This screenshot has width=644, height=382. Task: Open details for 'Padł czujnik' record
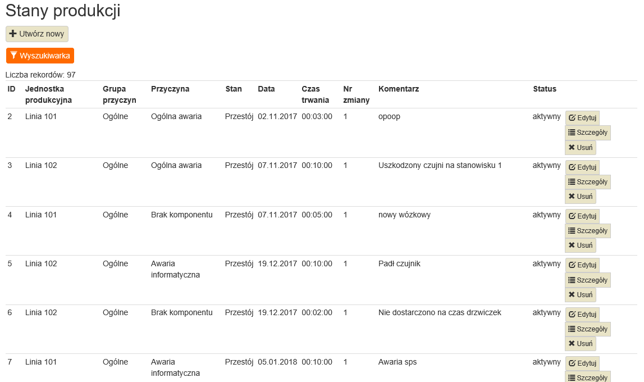[x=588, y=280]
